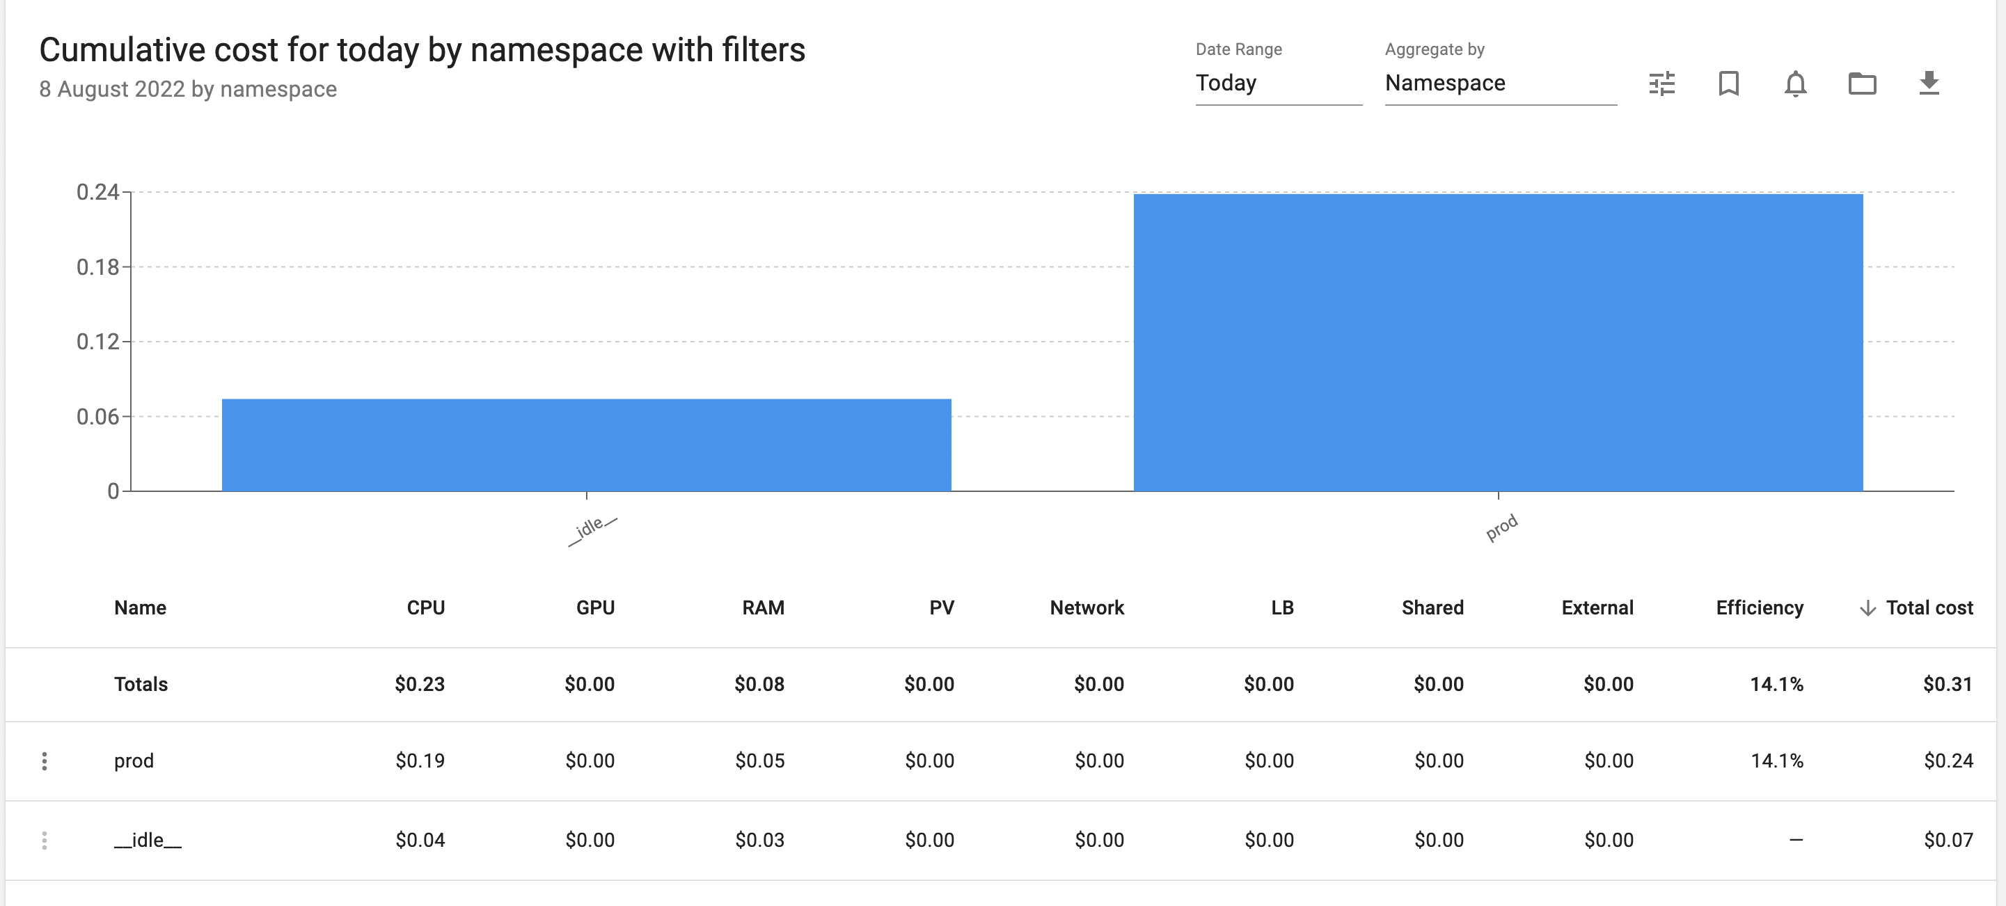This screenshot has height=906, width=2006.
Task: Click __idle__ RAM cost $0.03
Action: coord(759,841)
